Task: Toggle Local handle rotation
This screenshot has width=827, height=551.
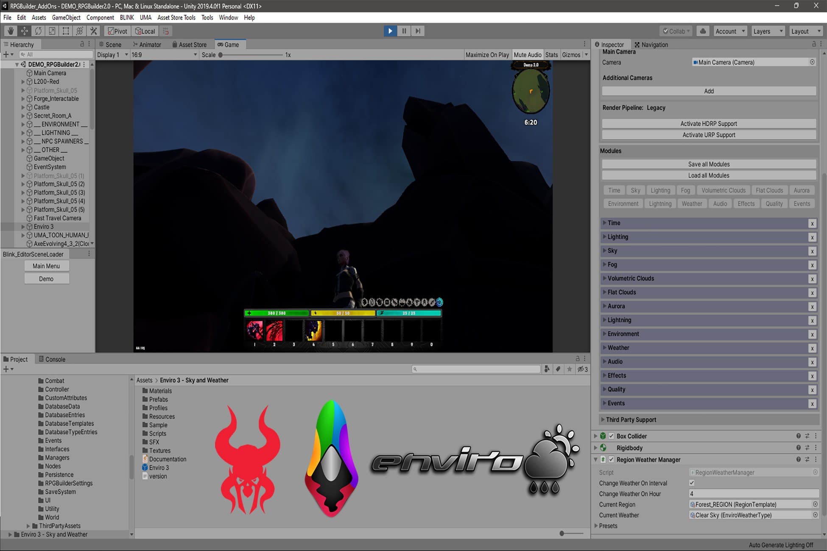Action: [145, 31]
